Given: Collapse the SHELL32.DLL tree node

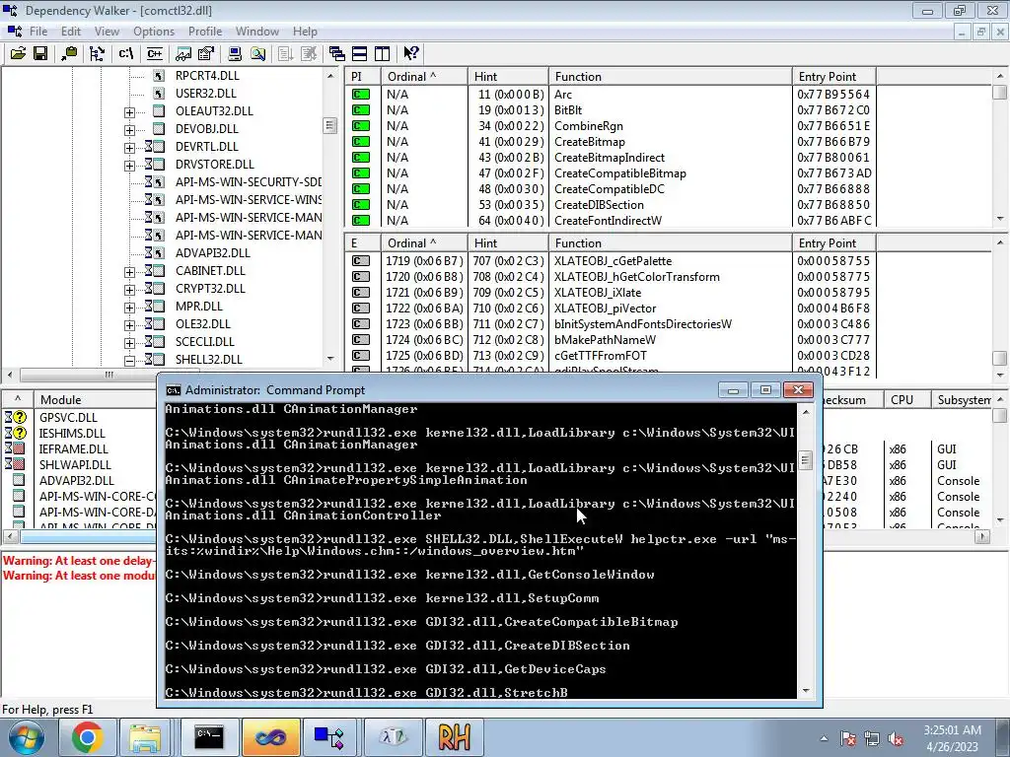Looking at the screenshot, I should (129, 361).
